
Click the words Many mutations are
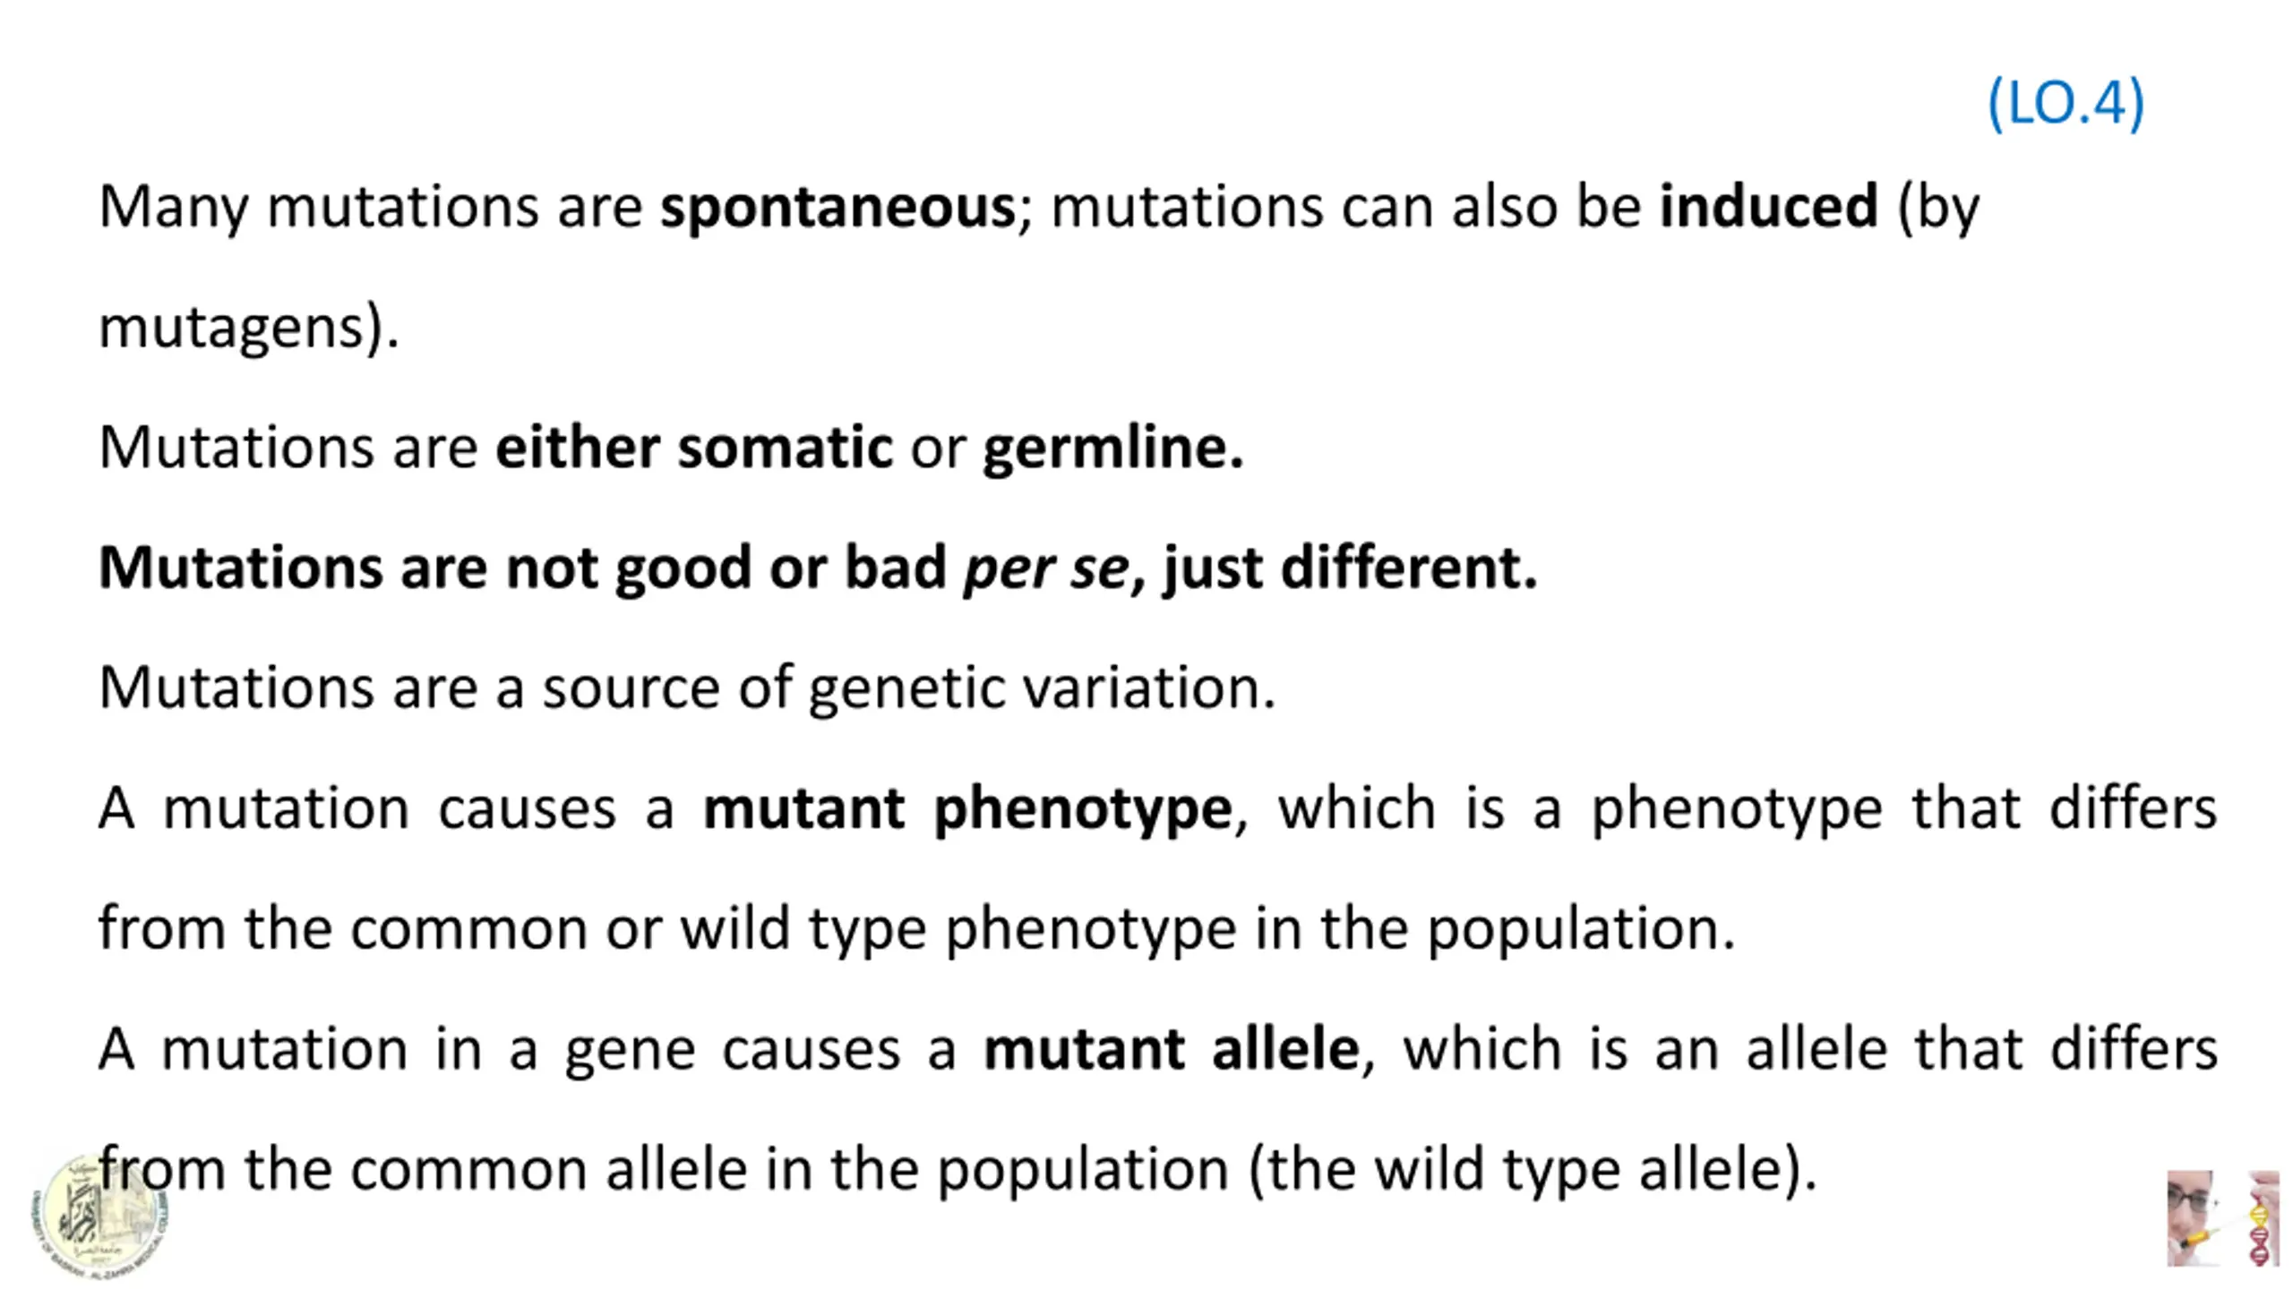pos(371,208)
